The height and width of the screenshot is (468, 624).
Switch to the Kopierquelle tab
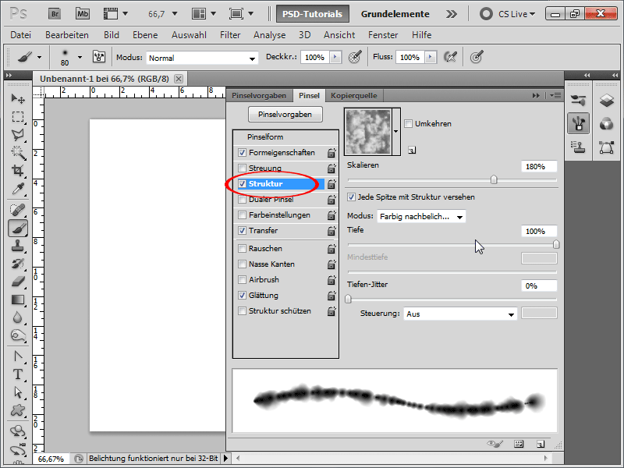coord(354,95)
